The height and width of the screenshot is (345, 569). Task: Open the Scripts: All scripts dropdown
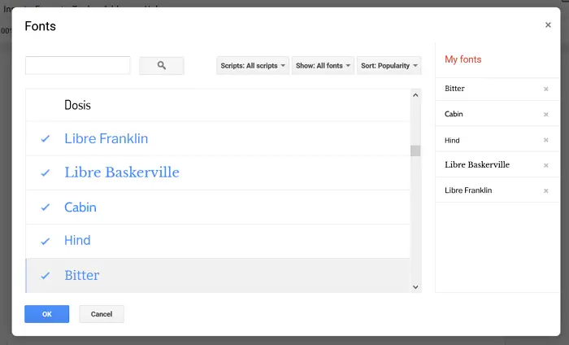pyautogui.click(x=253, y=66)
